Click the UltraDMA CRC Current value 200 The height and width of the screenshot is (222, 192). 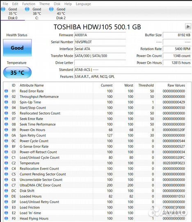point(110,185)
